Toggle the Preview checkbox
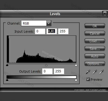 [88, 79]
